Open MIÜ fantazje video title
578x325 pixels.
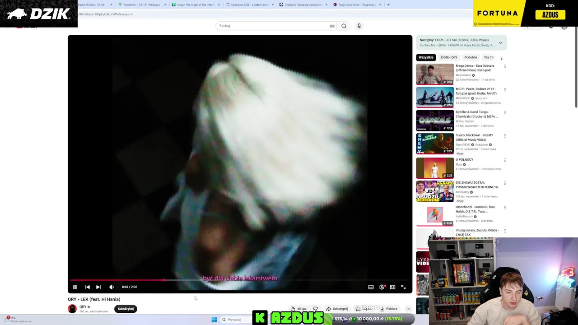[x=476, y=91]
